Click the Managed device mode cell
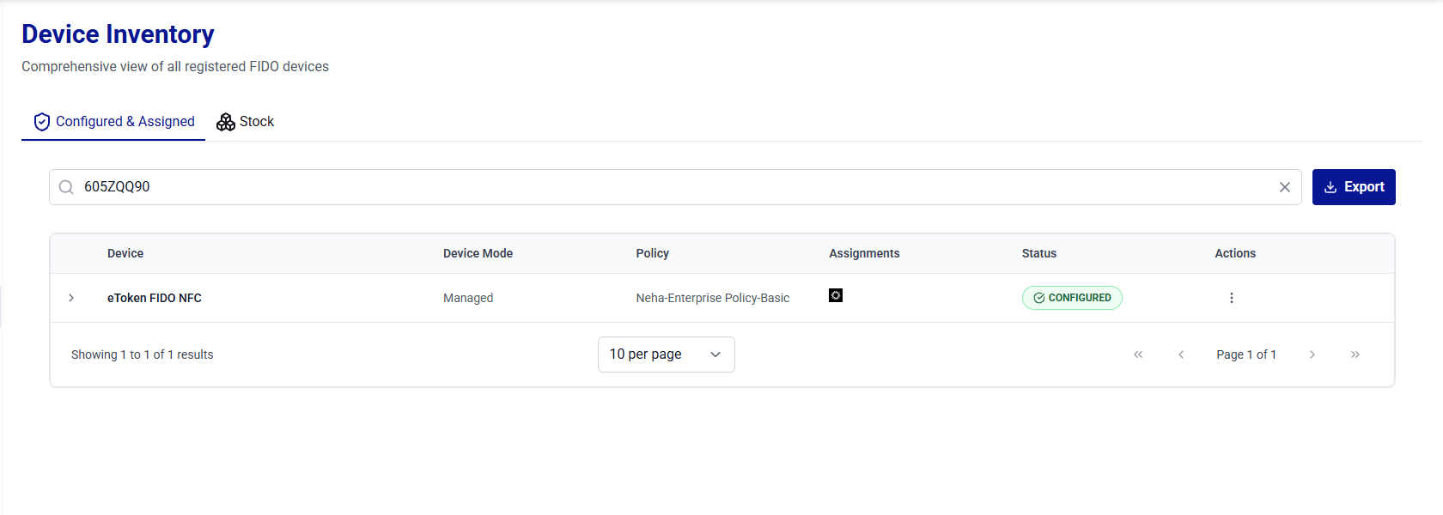 468,298
